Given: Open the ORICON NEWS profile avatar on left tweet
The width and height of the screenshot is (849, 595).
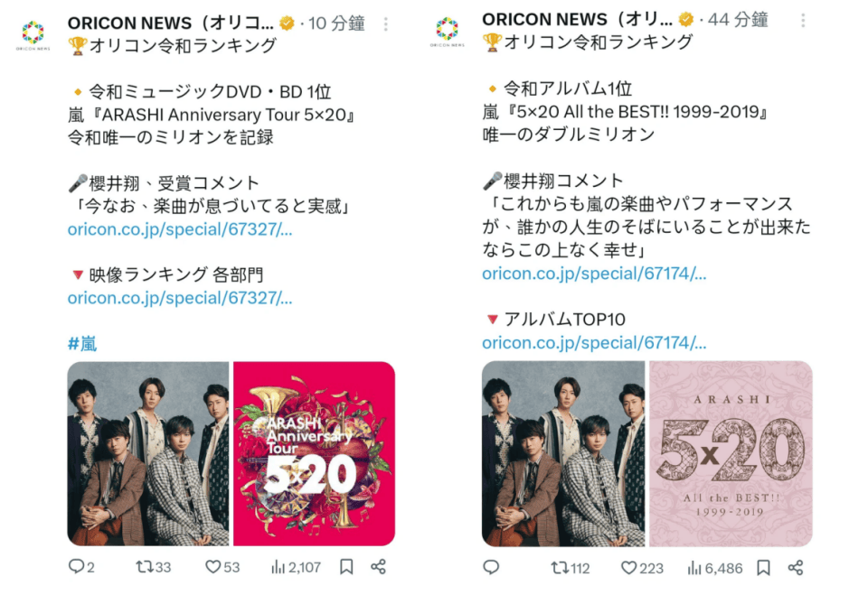Looking at the screenshot, I should 33,34.
